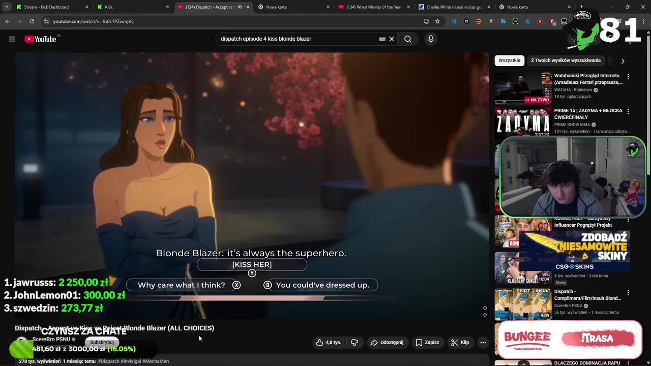Choose the [KISS HER] dialogue option
The image size is (651, 366).
(x=252, y=264)
